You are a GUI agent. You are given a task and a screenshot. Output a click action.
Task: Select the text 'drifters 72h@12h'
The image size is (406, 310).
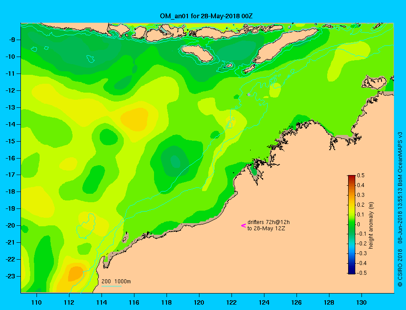pyautogui.click(x=268, y=222)
